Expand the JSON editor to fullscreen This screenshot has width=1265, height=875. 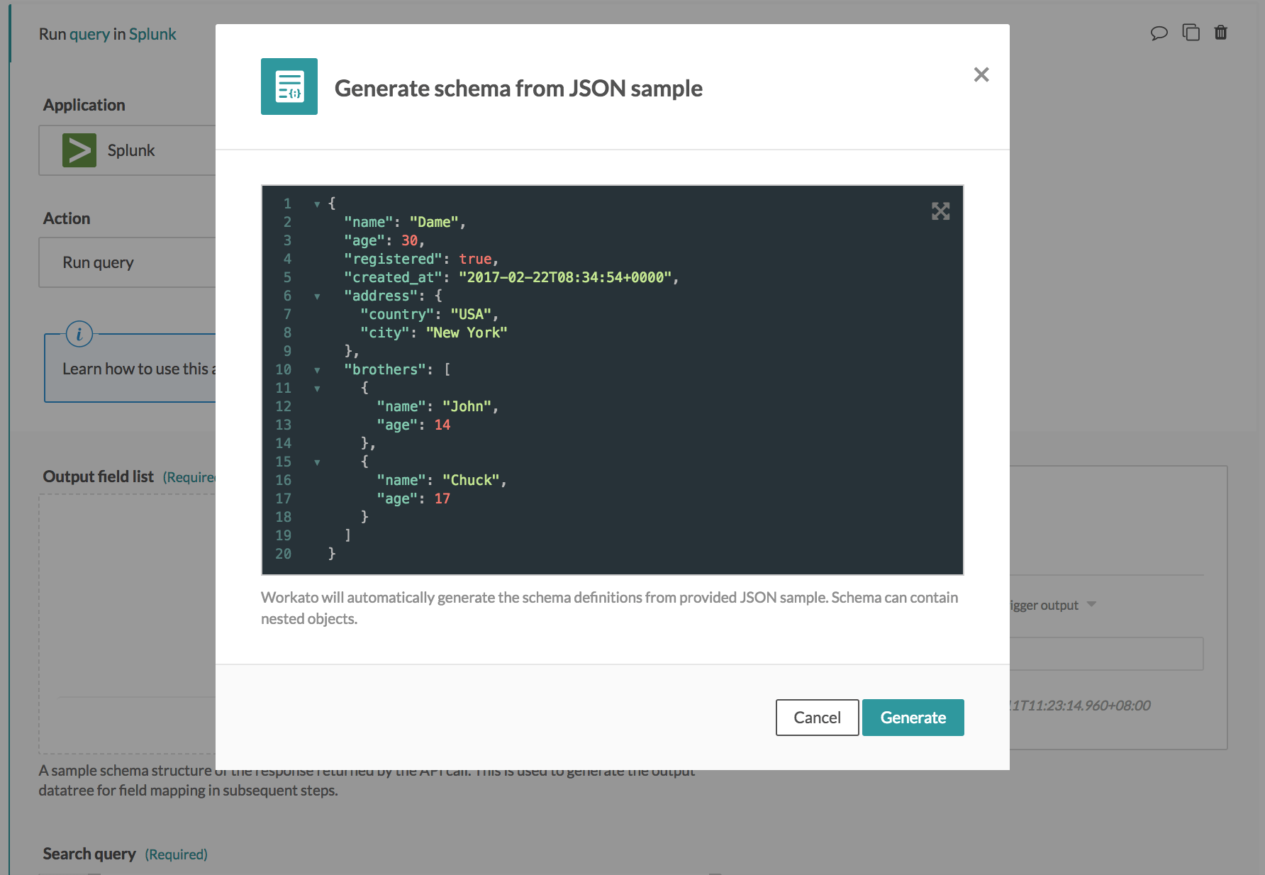(x=940, y=211)
